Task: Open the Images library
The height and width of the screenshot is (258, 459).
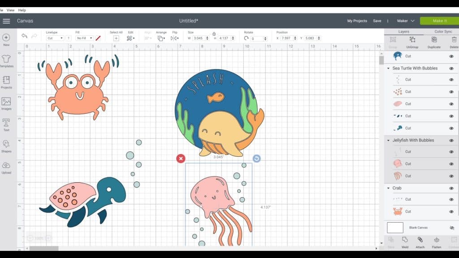Action: pos(6,103)
